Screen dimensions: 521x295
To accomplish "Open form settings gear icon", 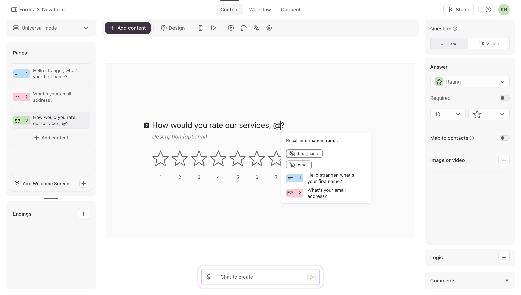I will tap(269, 28).
